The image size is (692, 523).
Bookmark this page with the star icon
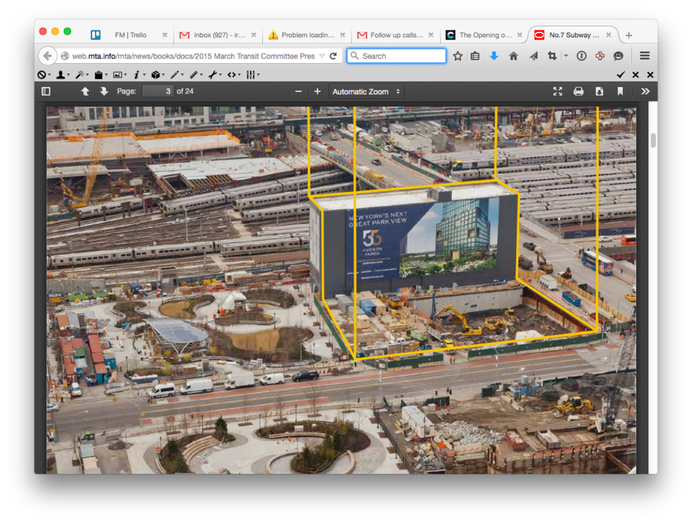pyautogui.click(x=457, y=56)
